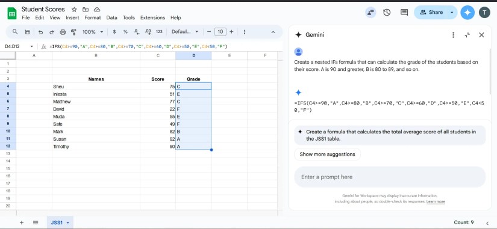
Task: Open the all sheets list icon
Action: pyautogui.click(x=36, y=222)
